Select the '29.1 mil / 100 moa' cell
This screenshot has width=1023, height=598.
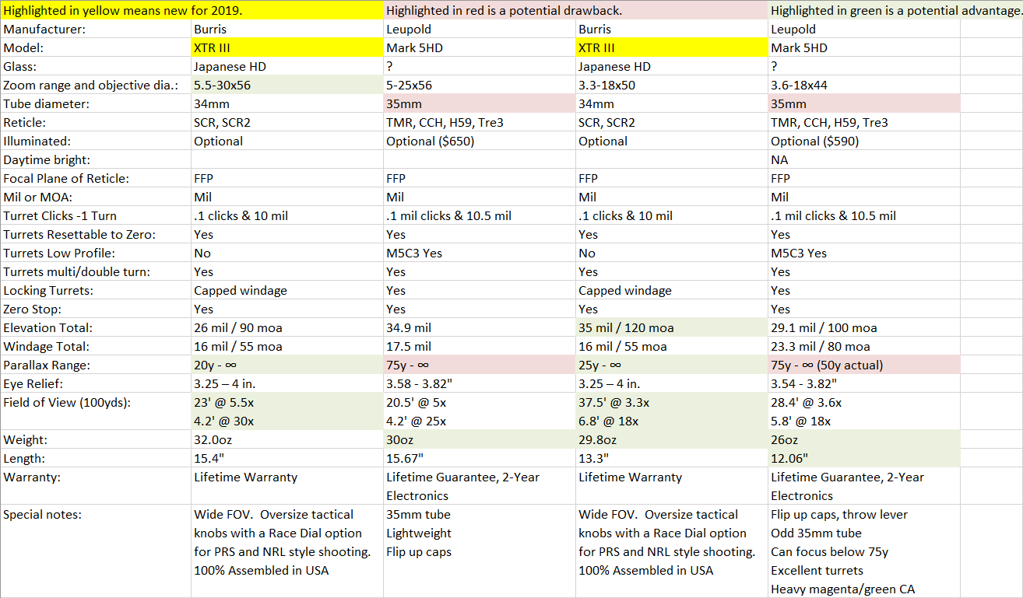pyautogui.click(x=864, y=327)
